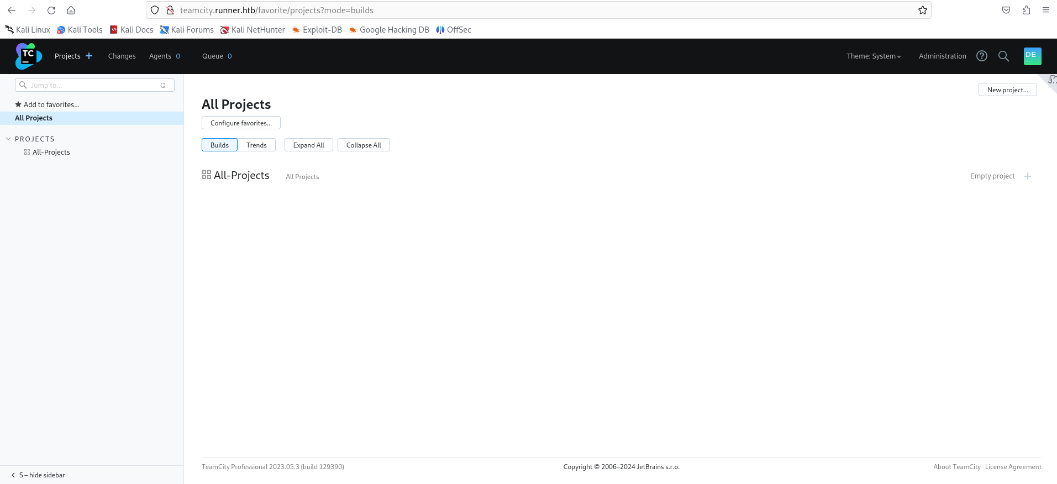Click the plus icon next to Projects
This screenshot has width=1057, height=484.
tap(89, 56)
